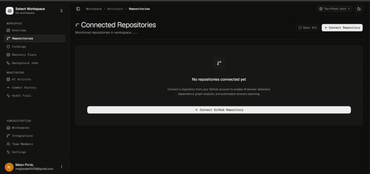
Task: Click Megh Patel's orange avatar
Action: 9,167
